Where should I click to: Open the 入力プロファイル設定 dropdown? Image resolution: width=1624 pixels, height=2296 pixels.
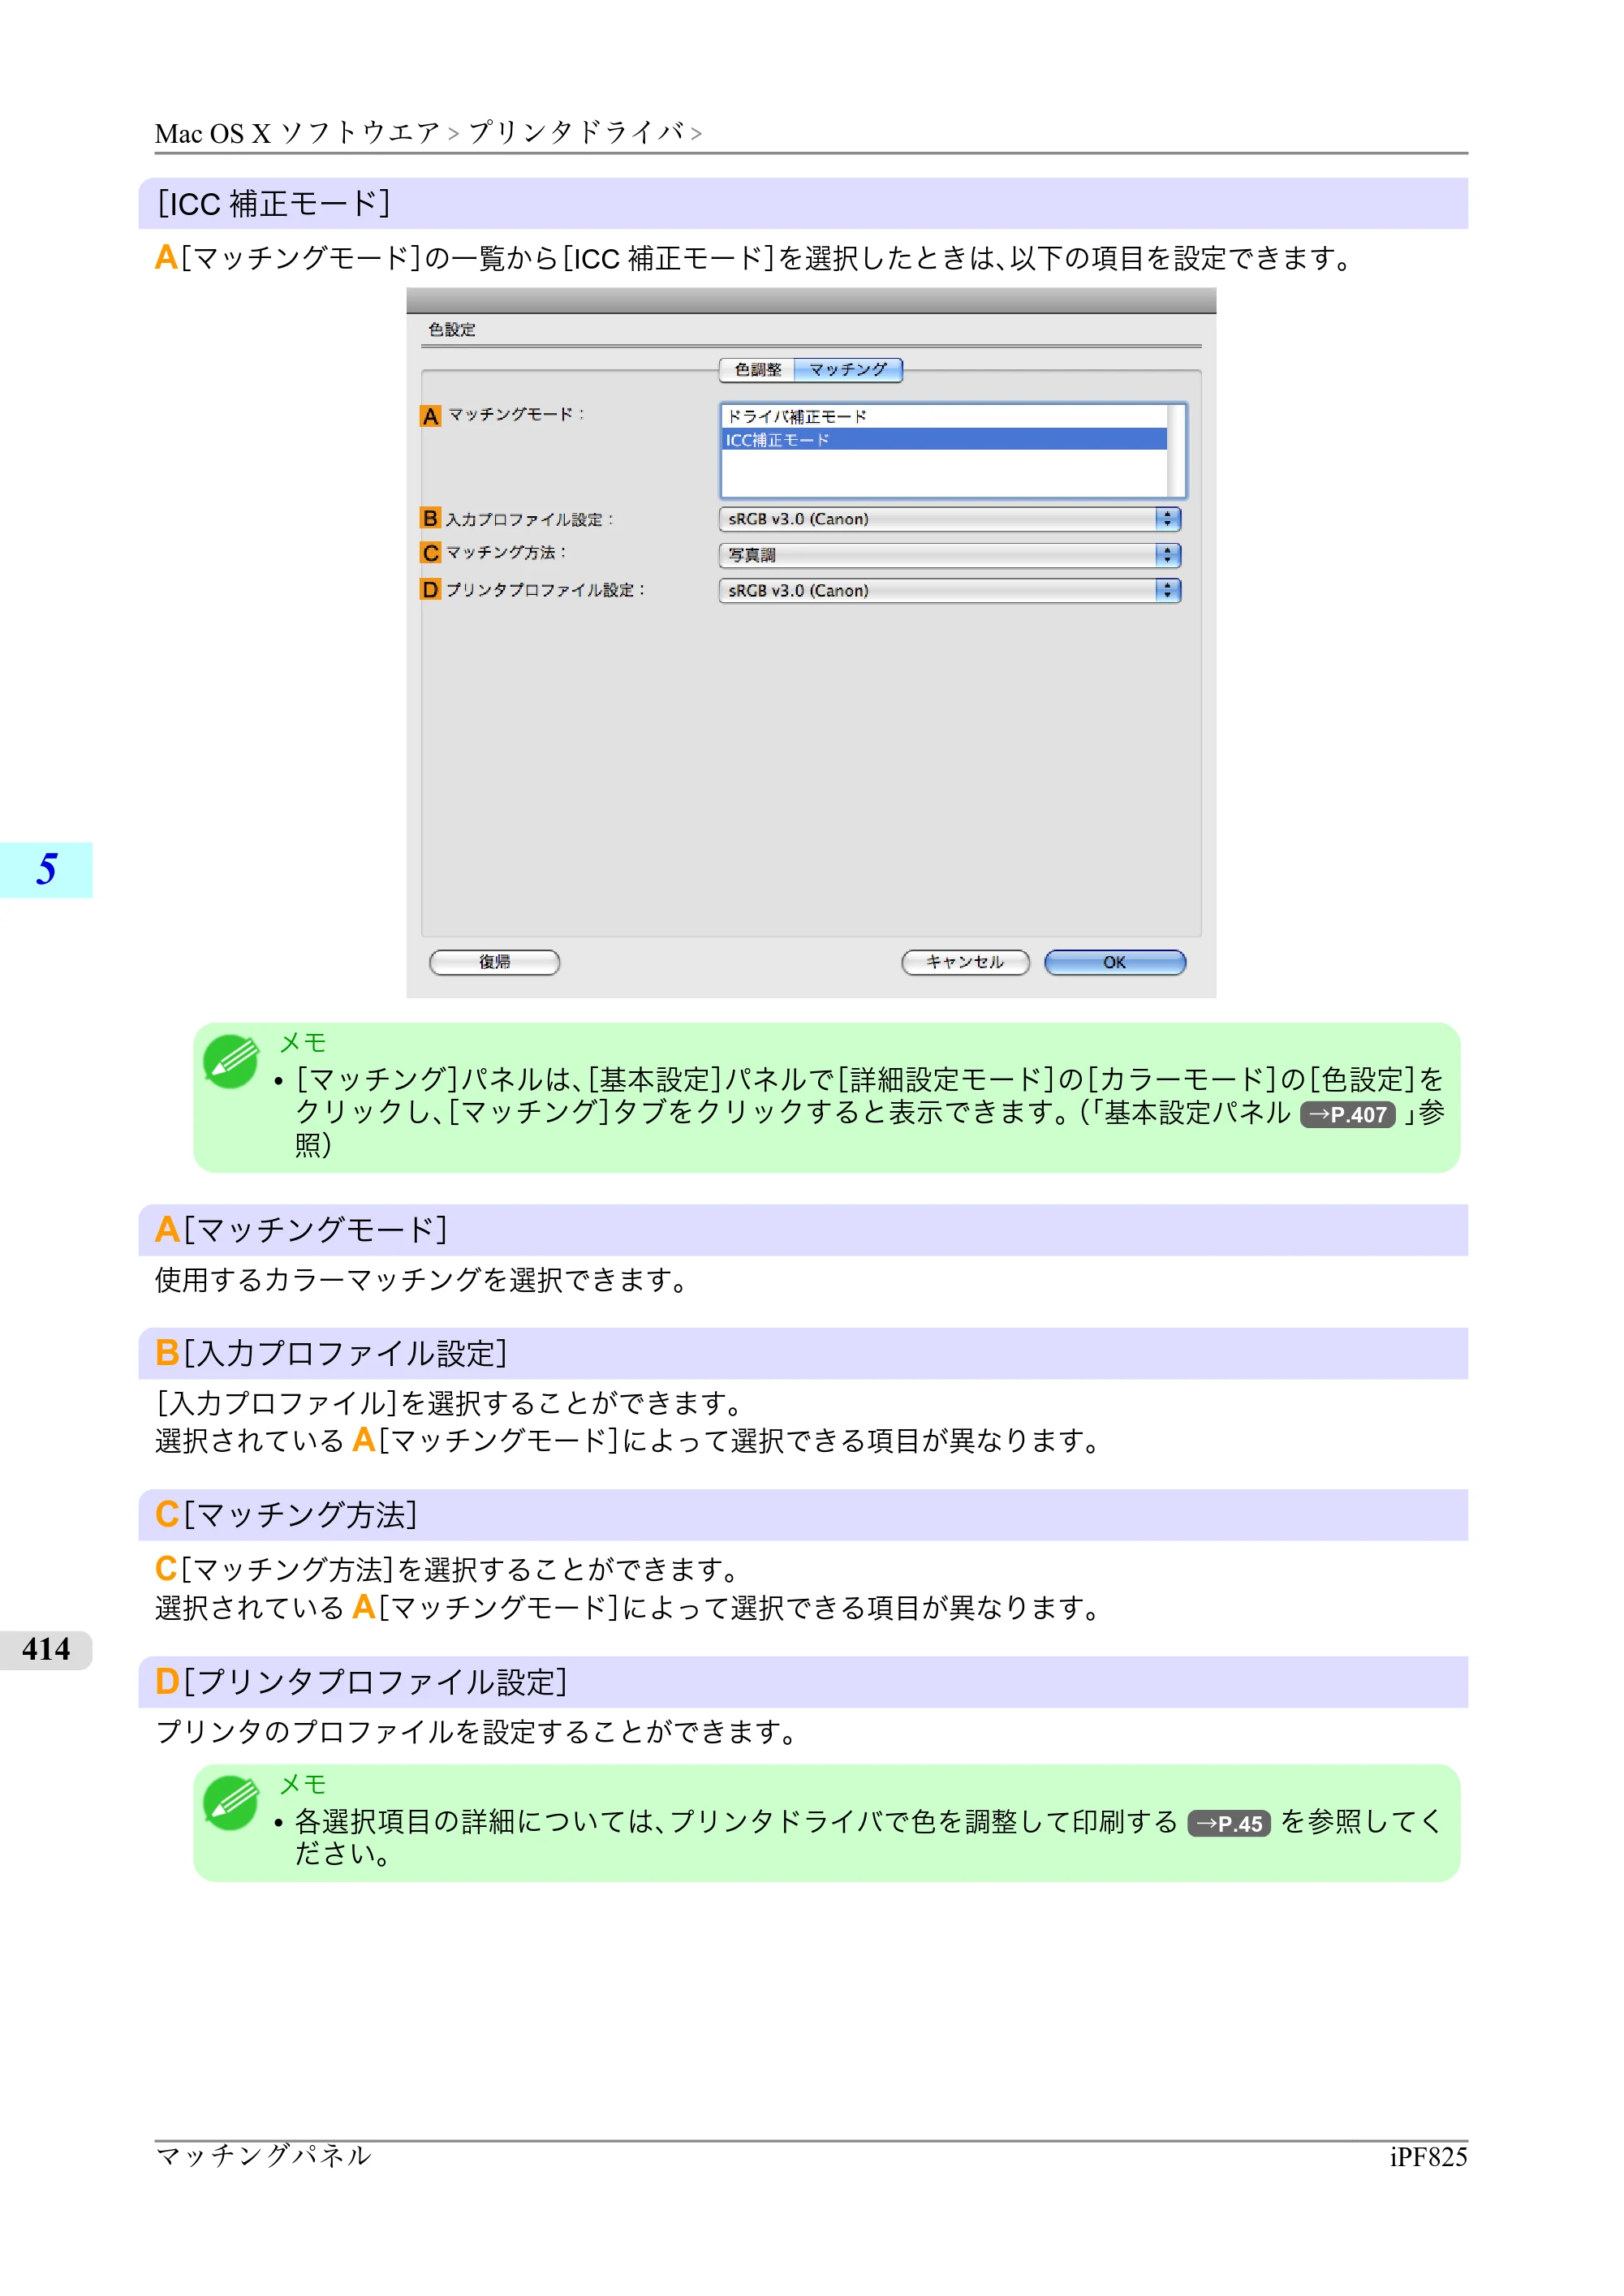pos(950,519)
